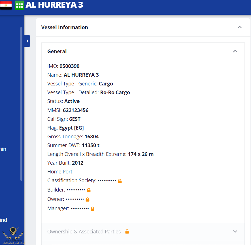Click the hidden Classification Society dots value

coord(107,180)
